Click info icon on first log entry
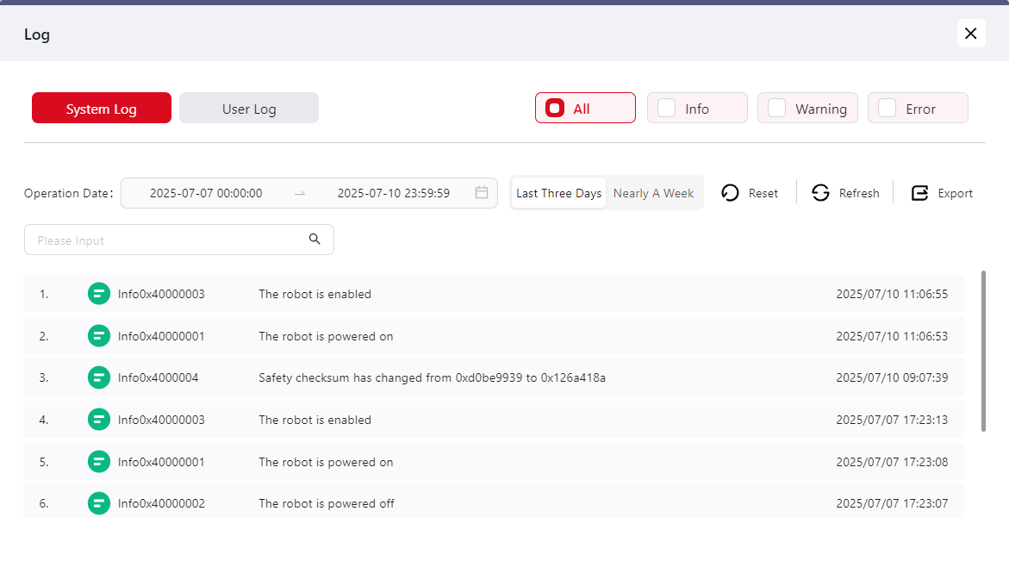1009x586 pixels. coord(99,294)
